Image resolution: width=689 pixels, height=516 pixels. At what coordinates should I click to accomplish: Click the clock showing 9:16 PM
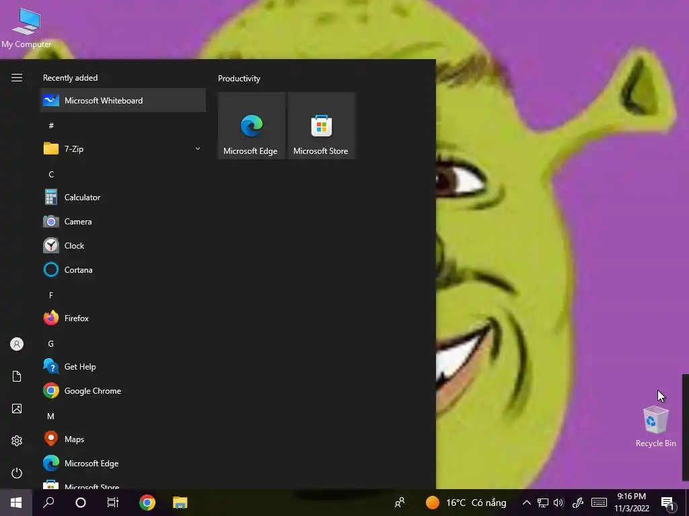click(x=631, y=503)
